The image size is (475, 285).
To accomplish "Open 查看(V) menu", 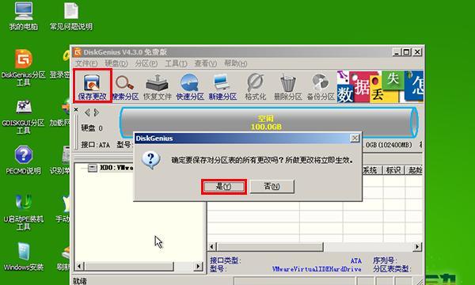I will point(206,63).
